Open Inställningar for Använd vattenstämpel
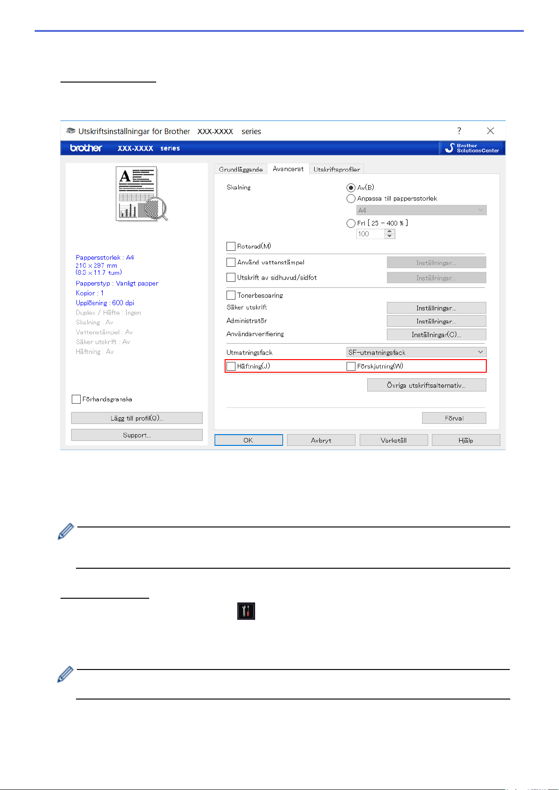The width and height of the screenshot is (559, 790). point(436,263)
